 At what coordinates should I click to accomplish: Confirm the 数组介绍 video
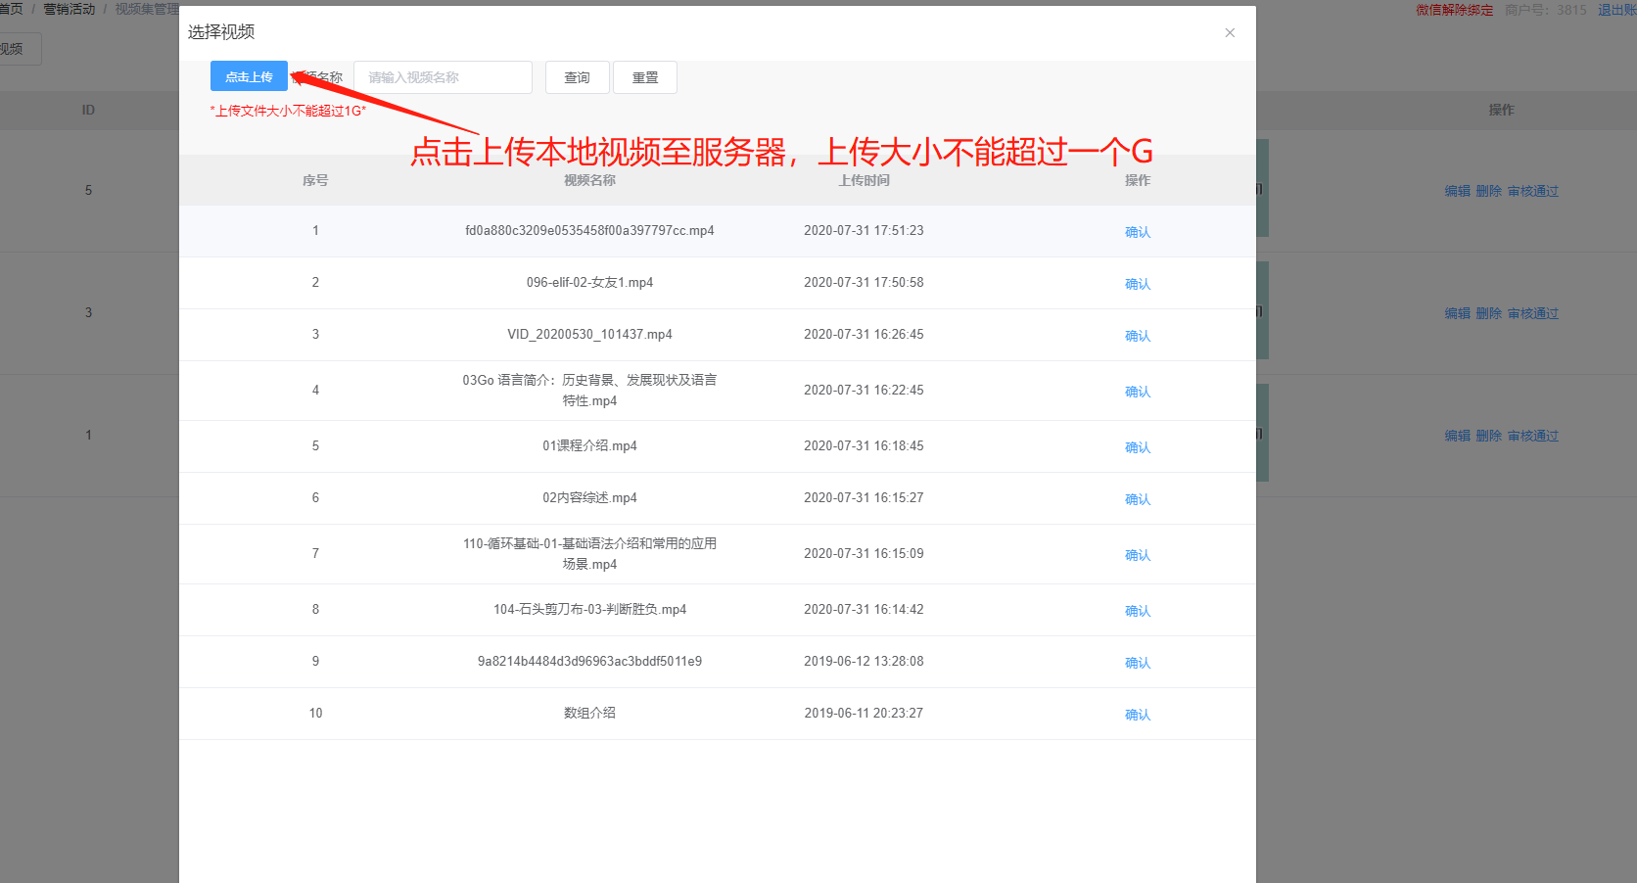(x=1137, y=715)
